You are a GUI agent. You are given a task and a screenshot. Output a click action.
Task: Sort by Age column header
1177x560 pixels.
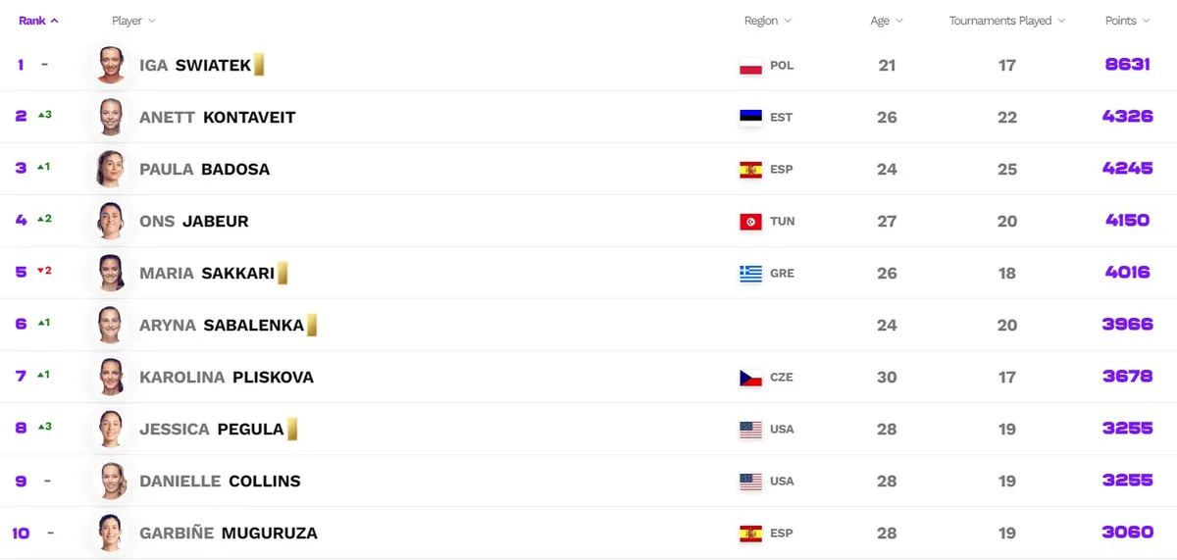point(887,21)
